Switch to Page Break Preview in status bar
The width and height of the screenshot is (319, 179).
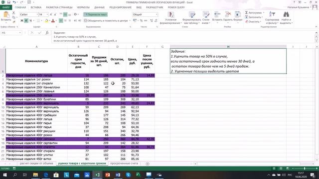click(288, 169)
